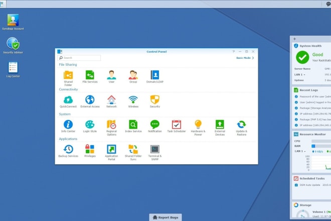Click the Control Panel window icon
The width and height of the screenshot is (331, 221).
[60, 51]
